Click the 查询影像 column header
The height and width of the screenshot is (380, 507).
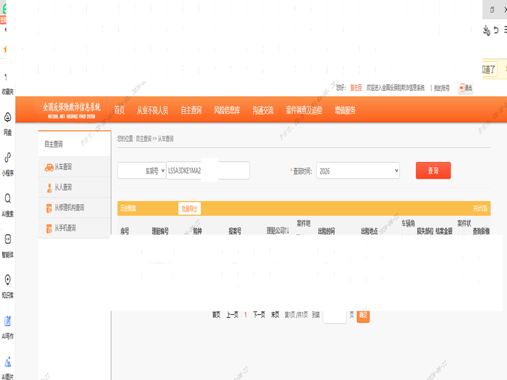click(x=481, y=231)
